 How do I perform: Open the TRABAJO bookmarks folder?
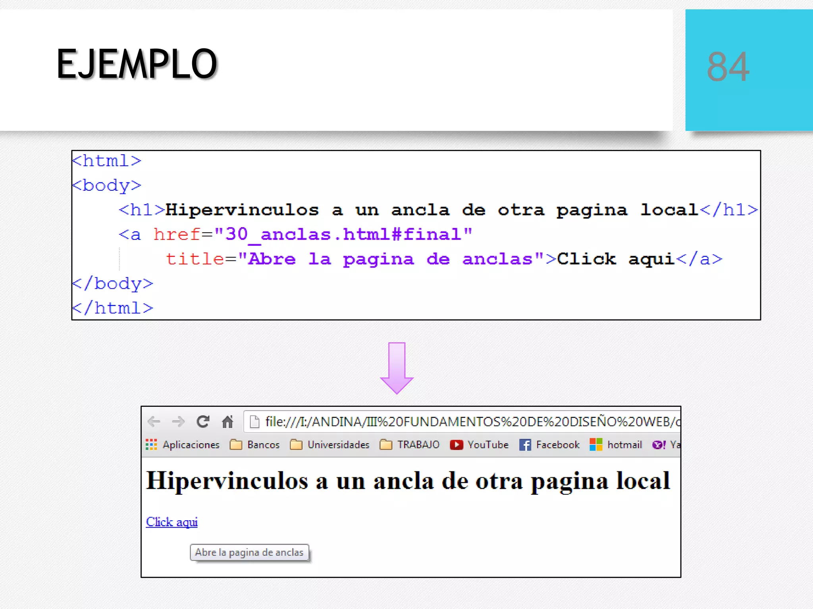point(410,445)
